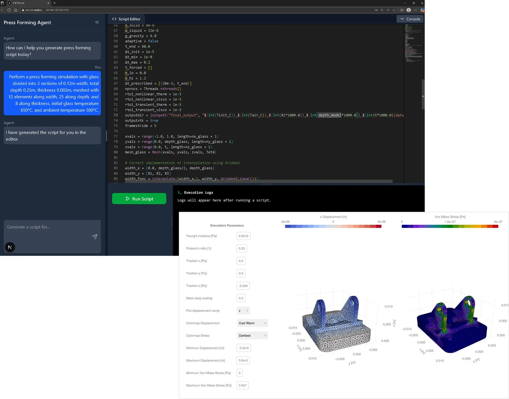The image size is (509, 399).
Task: Click the Execution Logs terminal icon
Action: coord(180,192)
